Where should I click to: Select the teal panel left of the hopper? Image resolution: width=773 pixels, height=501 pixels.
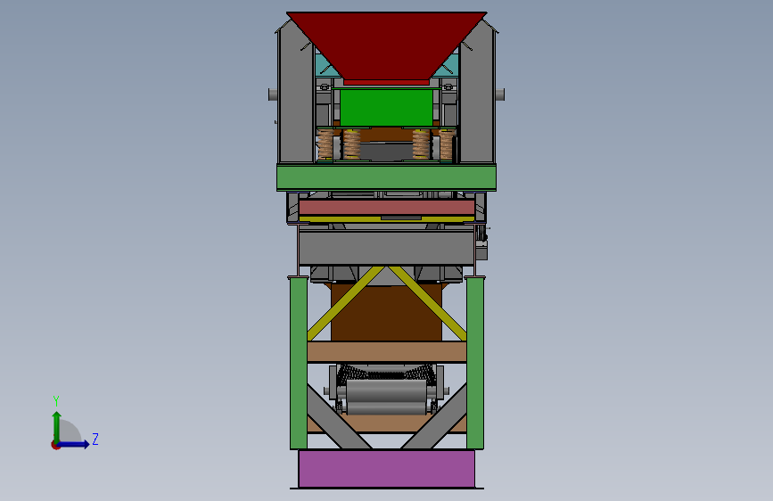[x=325, y=67]
